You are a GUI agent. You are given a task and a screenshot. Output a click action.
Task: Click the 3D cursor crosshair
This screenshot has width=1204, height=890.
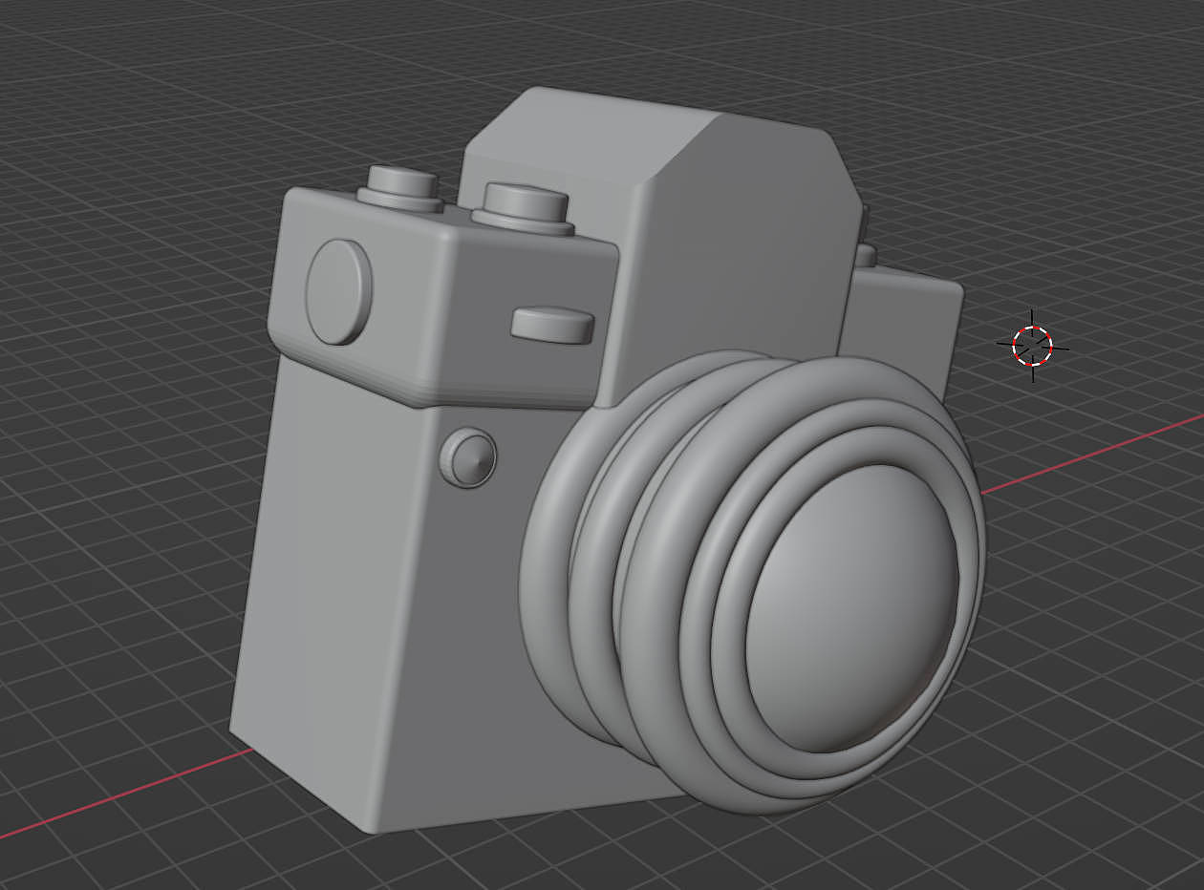click(x=1032, y=345)
